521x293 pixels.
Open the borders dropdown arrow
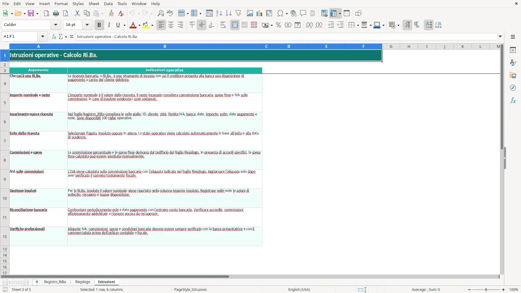tap(358, 25)
